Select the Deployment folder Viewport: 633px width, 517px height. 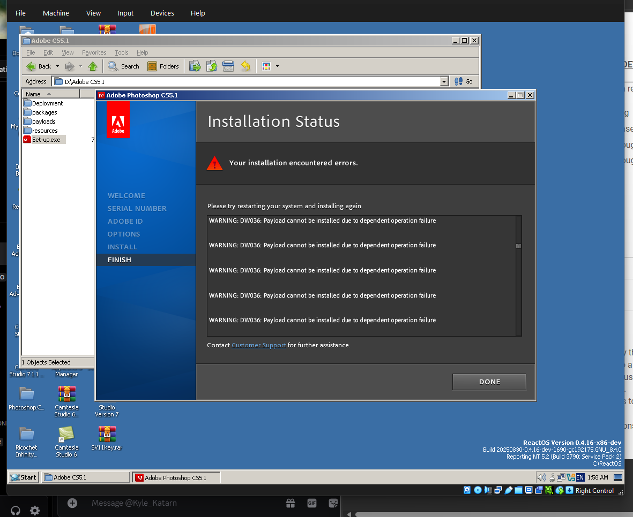(x=43, y=103)
